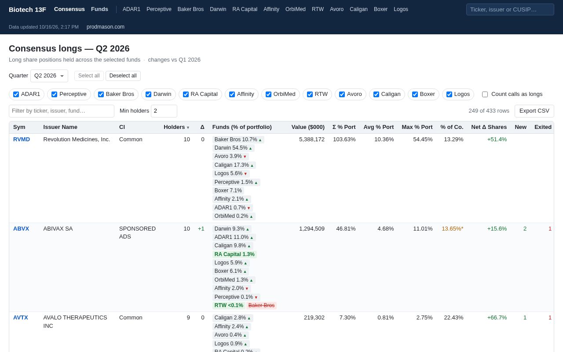Switch to the Funds nav tab
Screen dimensions: 563x352
click(x=99, y=9)
